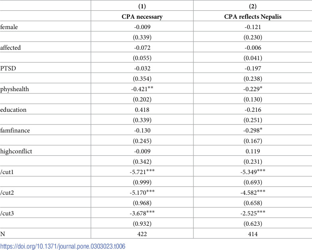Select the 'CPA reflects Nepalis' column header
The height and width of the screenshot is (250, 312).
pyautogui.click(x=253, y=16)
